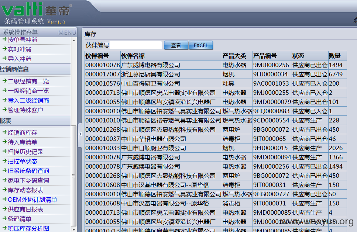The height and width of the screenshot is (232, 357).
Task: Select product code 9MD0000094 cell
Action: [x=272, y=157]
